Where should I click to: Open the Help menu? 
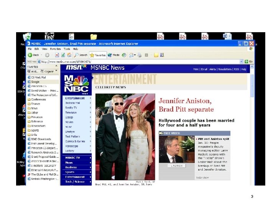(x=76, y=49)
